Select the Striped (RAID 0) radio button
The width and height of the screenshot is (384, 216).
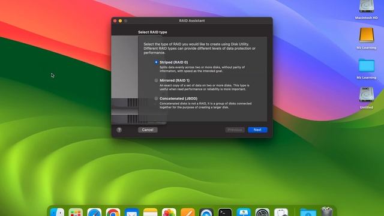click(156, 62)
